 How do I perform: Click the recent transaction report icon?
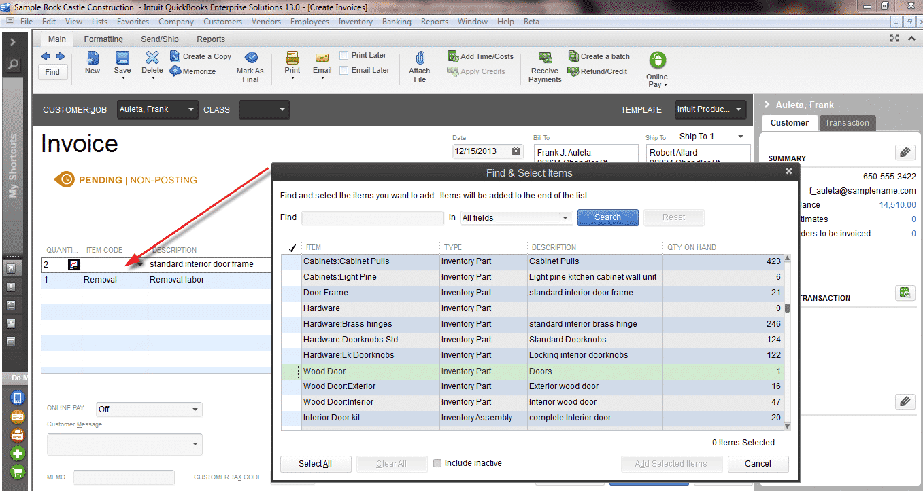905,293
